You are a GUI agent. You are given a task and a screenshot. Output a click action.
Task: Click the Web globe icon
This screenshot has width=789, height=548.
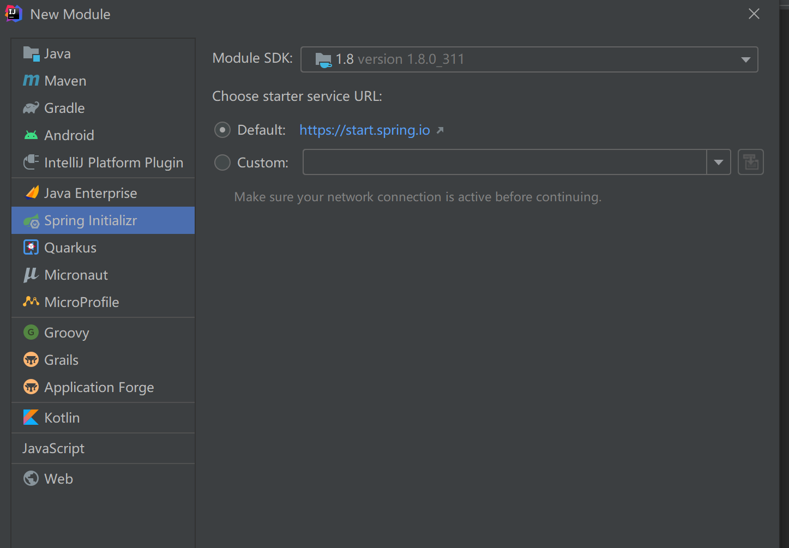(31, 479)
